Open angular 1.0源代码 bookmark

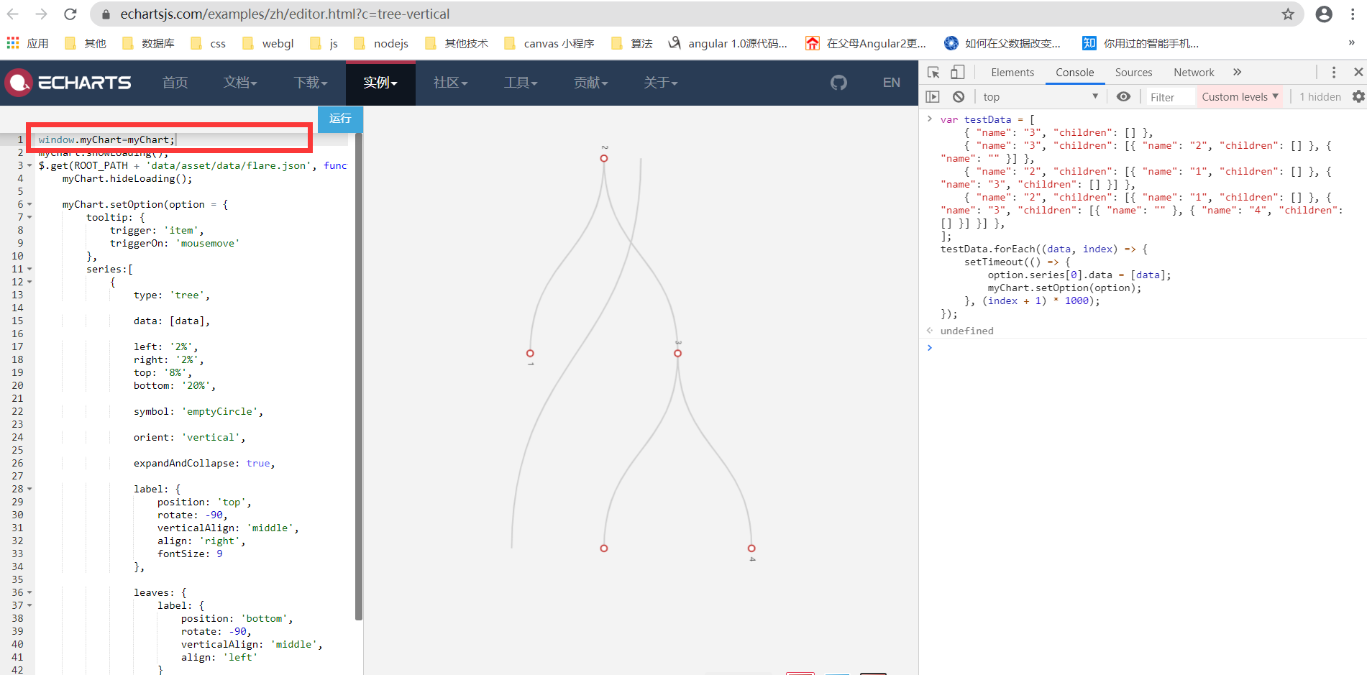coord(728,43)
